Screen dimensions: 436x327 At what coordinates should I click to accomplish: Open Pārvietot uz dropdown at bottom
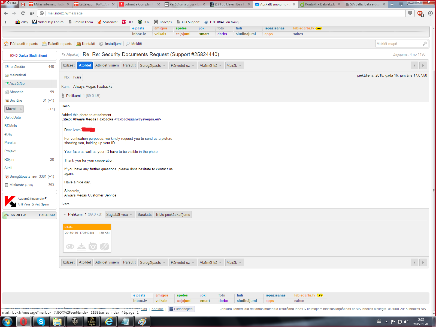[x=183, y=262]
